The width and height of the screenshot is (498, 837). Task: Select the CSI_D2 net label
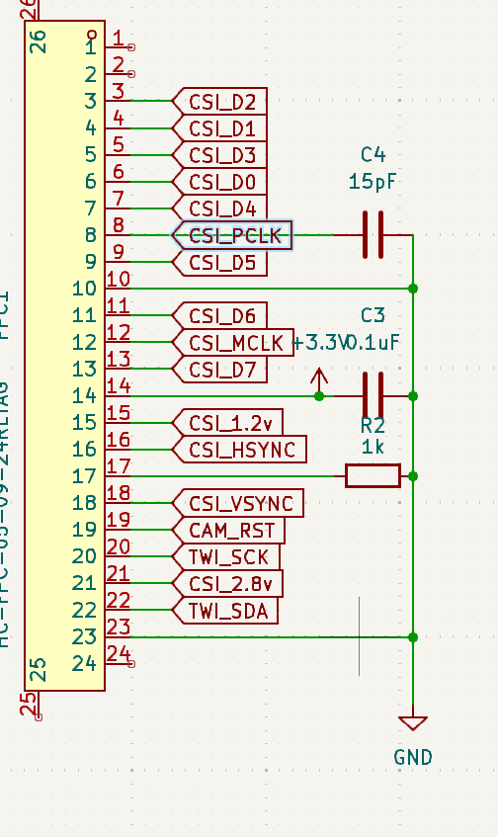220,102
